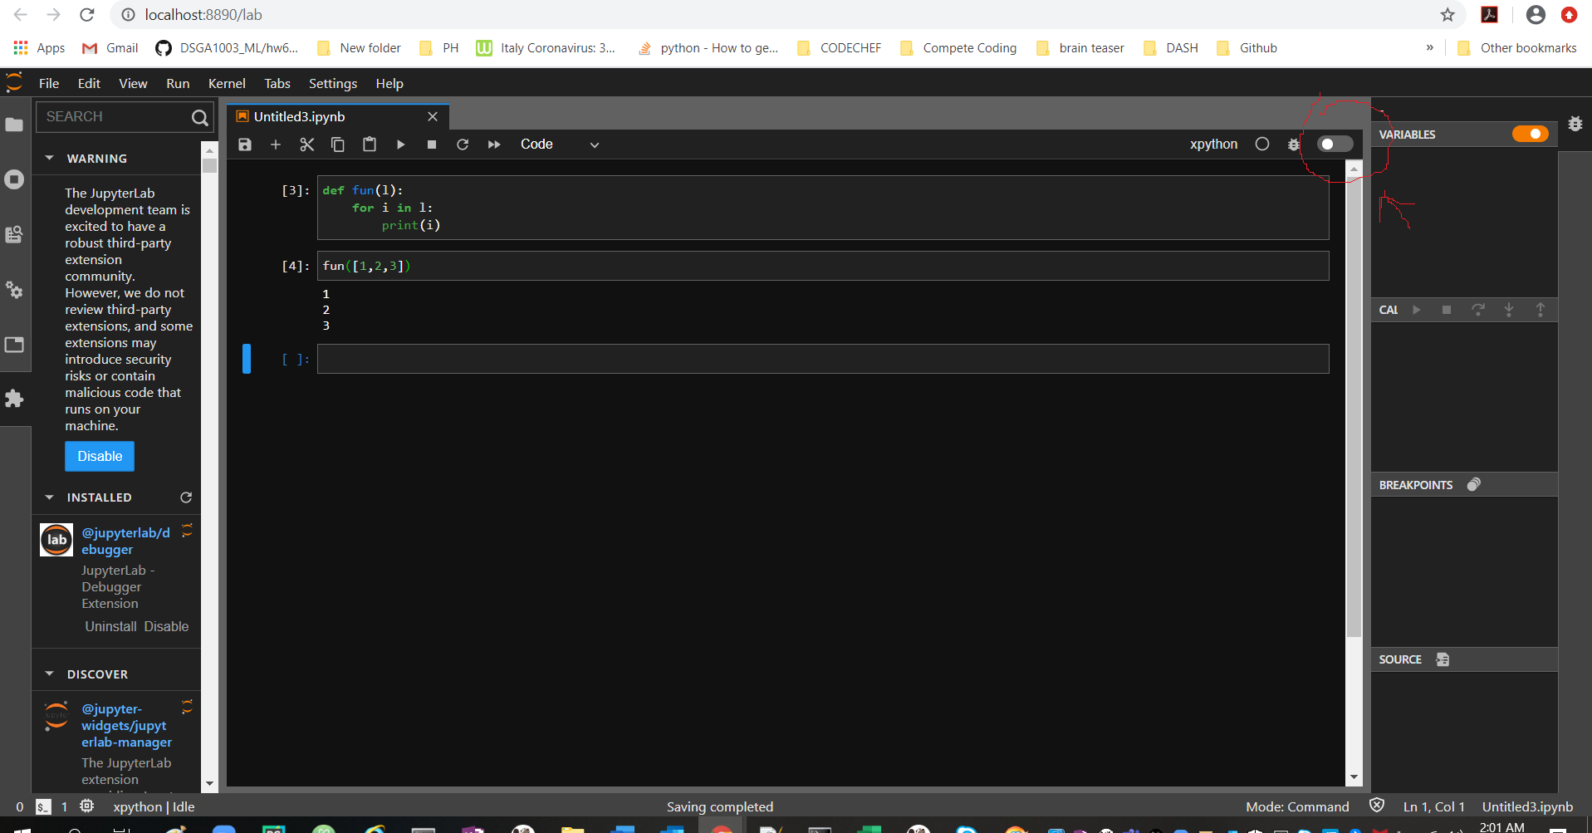Click inside the extension SEARCH field

click(x=116, y=116)
